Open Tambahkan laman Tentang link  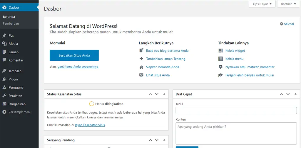pos(166,59)
